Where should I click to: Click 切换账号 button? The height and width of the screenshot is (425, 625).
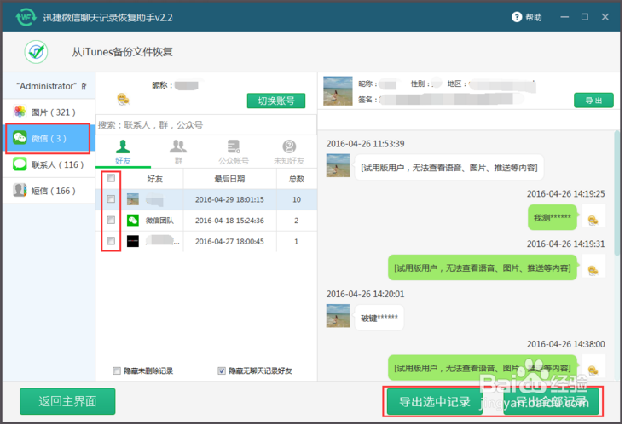point(275,101)
